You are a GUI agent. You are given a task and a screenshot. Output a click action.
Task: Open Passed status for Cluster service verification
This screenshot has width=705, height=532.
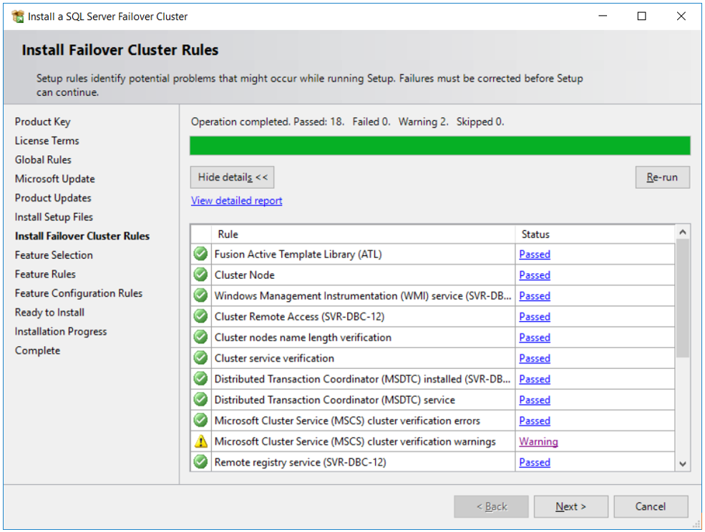pos(535,358)
